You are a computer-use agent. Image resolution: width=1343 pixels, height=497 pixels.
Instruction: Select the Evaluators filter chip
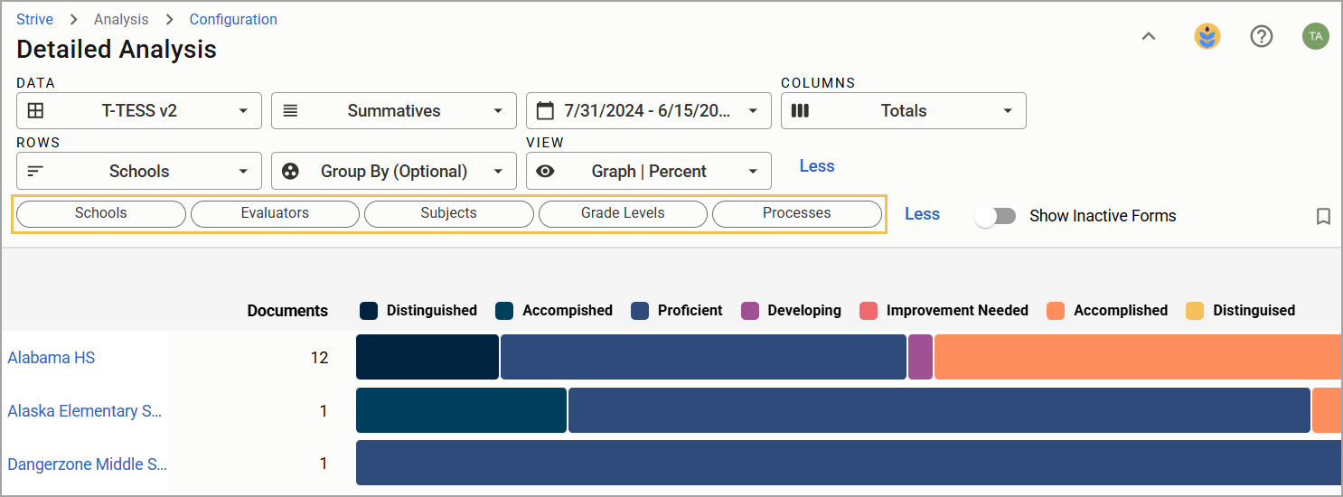tap(275, 213)
